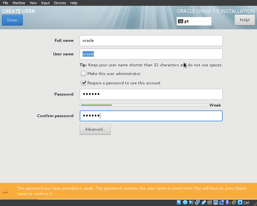Click the blue Done button
Image resolution: width=257 pixels, height=206 pixels.
pos(12,20)
